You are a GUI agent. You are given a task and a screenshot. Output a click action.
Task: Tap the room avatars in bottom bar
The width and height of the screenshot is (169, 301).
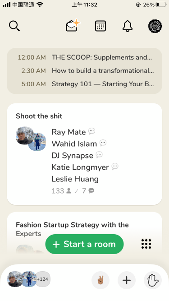pos(22,279)
